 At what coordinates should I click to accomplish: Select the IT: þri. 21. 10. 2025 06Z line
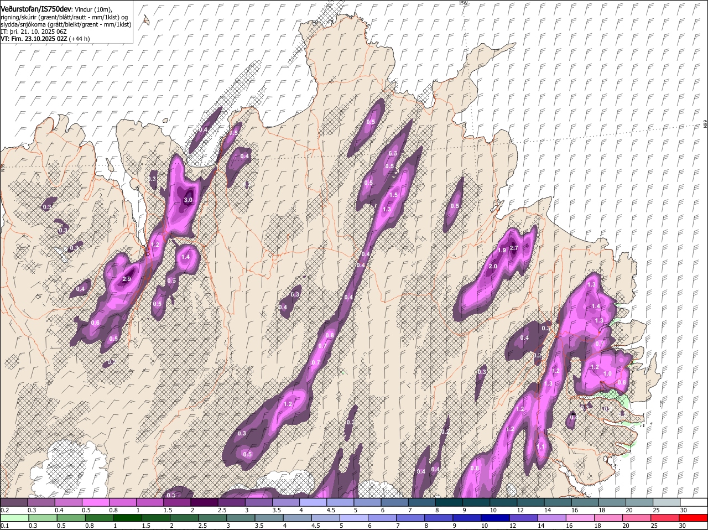coord(34,32)
